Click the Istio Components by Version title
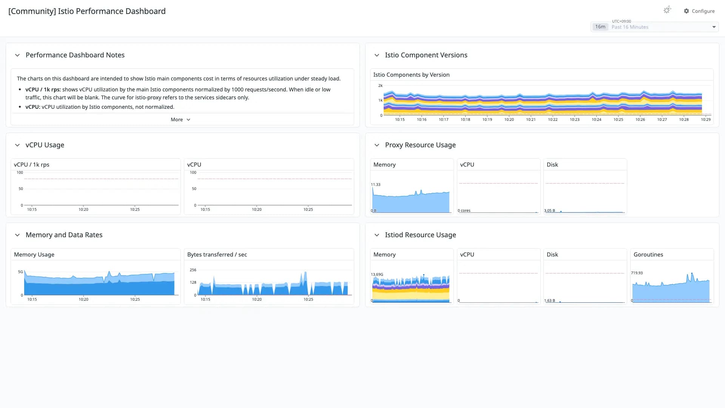Viewport: 725px width, 408px height. [411, 75]
